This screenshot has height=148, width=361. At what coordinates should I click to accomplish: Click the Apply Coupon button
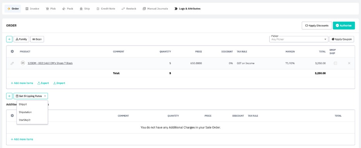click(x=342, y=39)
